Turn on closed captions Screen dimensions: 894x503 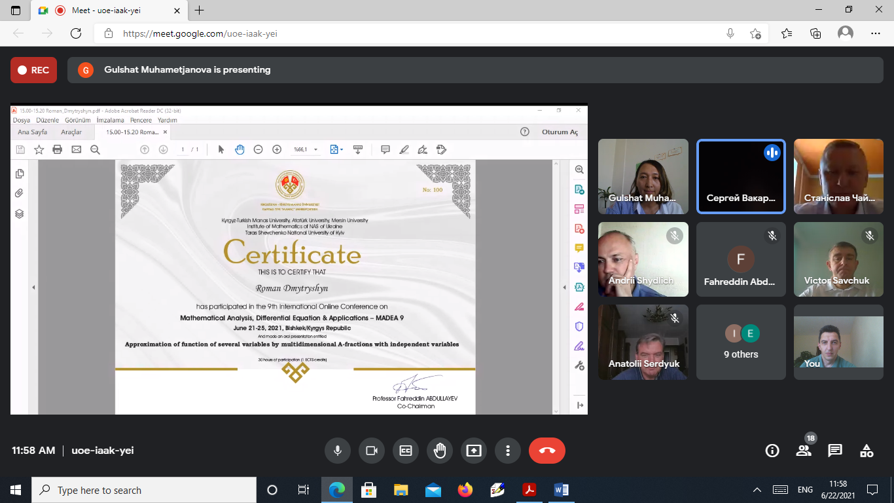pyautogui.click(x=406, y=451)
